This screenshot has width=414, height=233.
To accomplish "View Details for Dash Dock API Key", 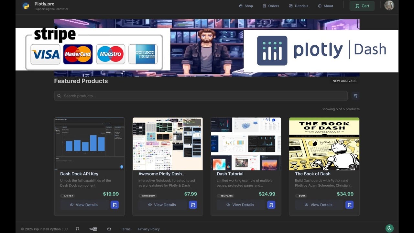I will pyautogui.click(x=84, y=205).
